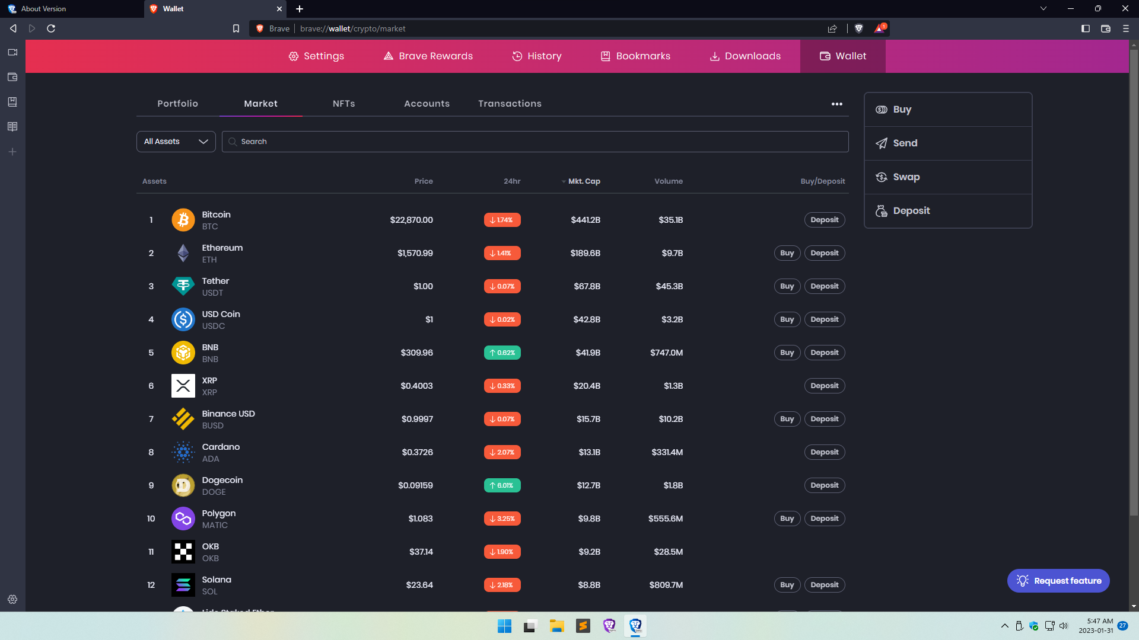Open the All Assets filter dropdown

click(x=175, y=141)
